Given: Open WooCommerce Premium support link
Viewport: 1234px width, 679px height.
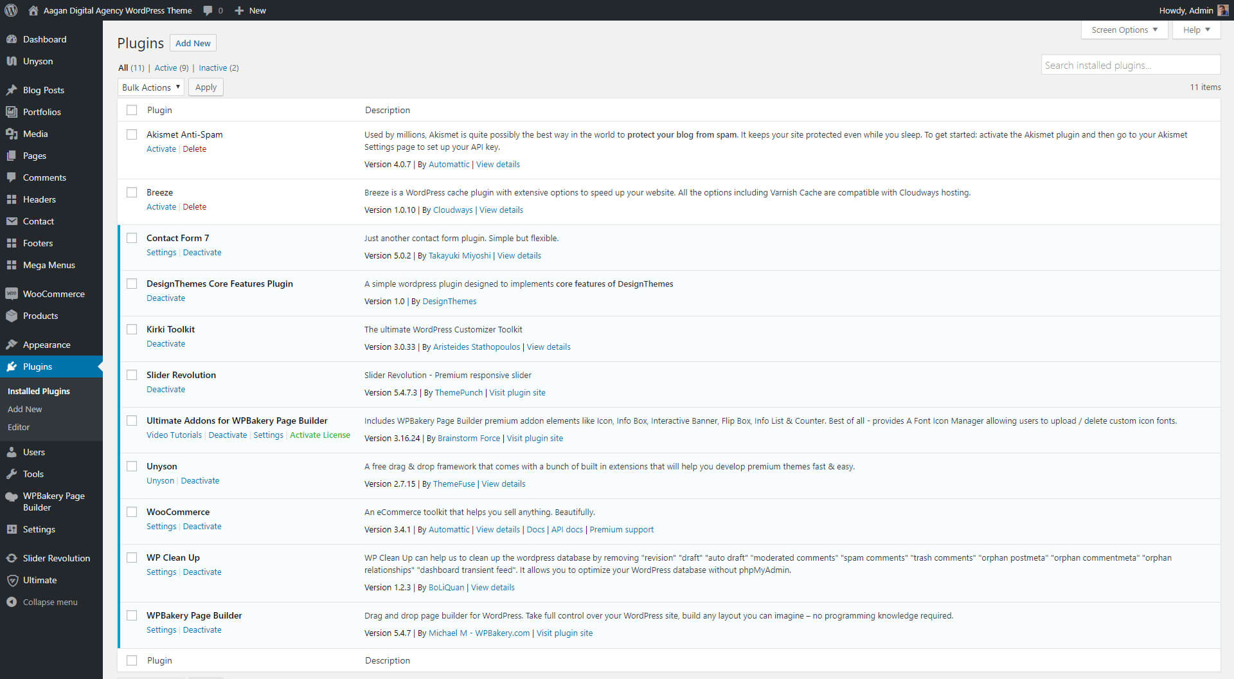Looking at the screenshot, I should coord(621,530).
